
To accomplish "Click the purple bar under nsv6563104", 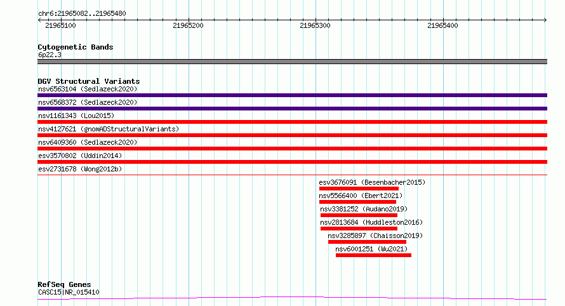I will point(292,95).
